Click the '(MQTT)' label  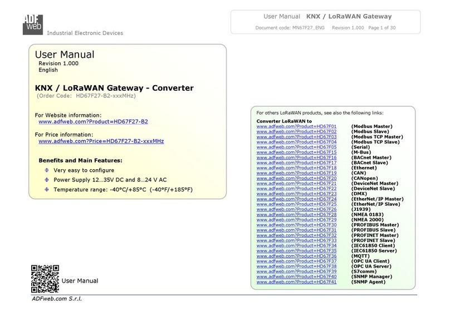[x=360, y=256]
